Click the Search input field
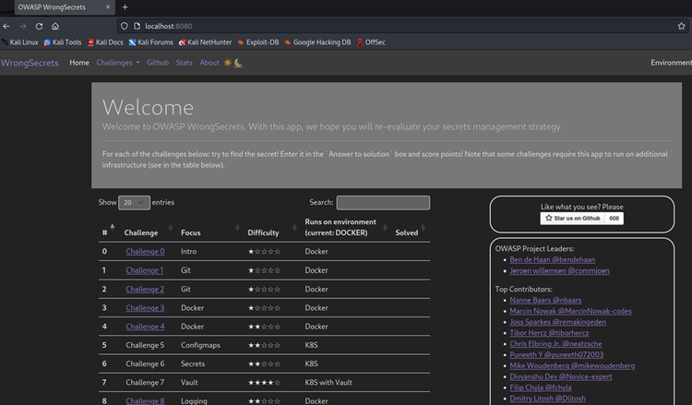 [x=383, y=203]
